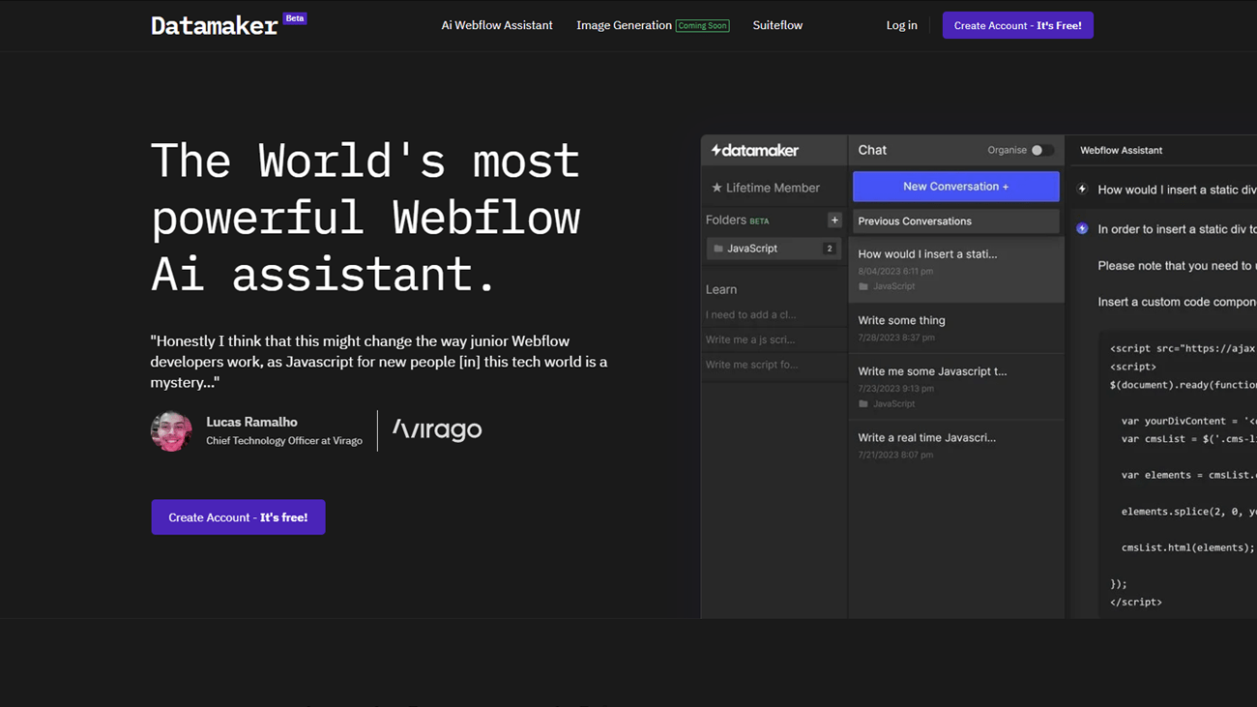Viewport: 1257px width, 707px height.
Task: Click the purple lightning icon beside the answer
Action: pyautogui.click(x=1082, y=229)
